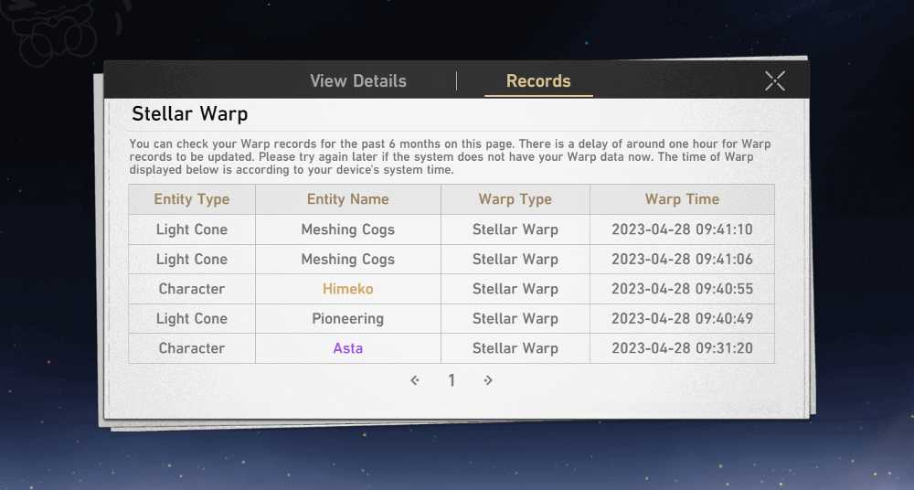The height and width of the screenshot is (490, 914).
Task: Switch to the View Details tab
Action: tap(358, 81)
